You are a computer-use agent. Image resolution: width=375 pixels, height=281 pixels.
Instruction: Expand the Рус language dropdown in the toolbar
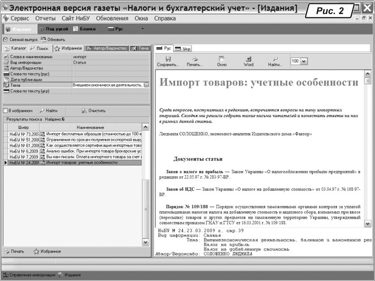coord(142,29)
